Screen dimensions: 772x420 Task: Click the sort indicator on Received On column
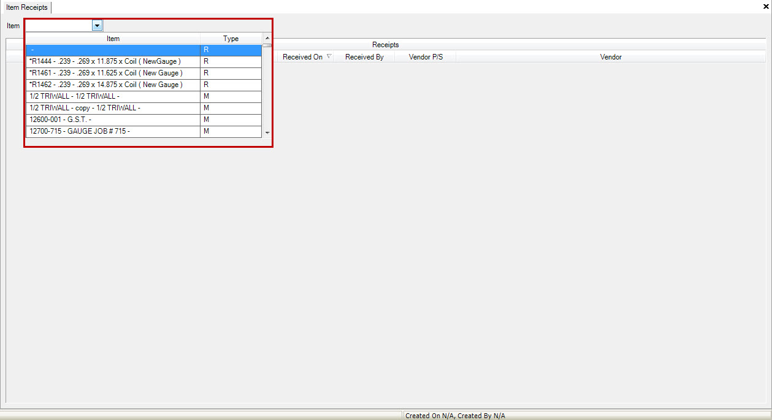coord(329,56)
